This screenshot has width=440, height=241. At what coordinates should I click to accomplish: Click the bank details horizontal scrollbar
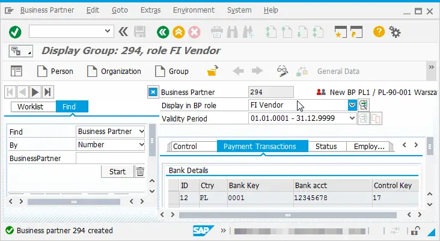coord(288,215)
